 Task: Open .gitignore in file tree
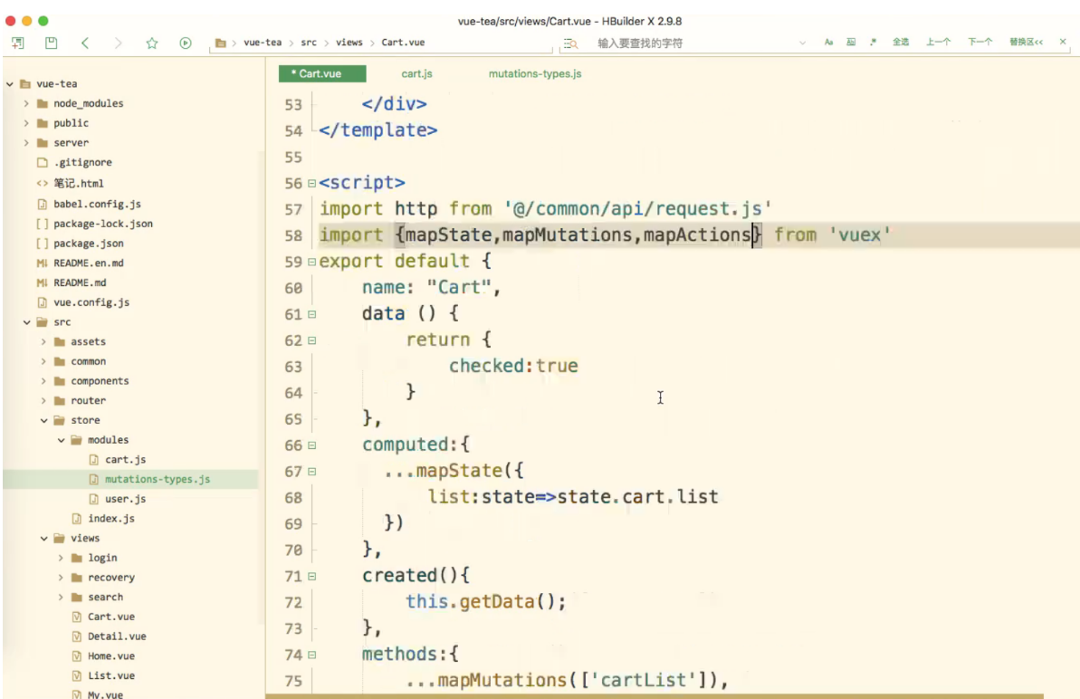82,162
